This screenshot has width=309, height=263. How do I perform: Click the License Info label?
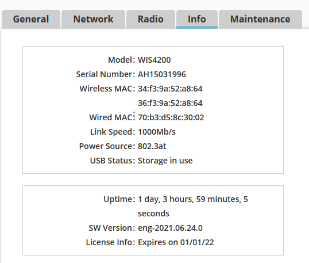click(110, 242)
